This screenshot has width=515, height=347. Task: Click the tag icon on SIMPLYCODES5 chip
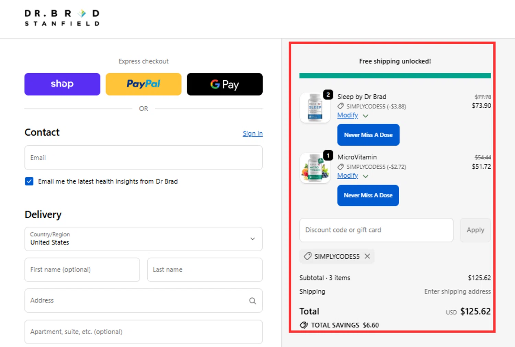308,256
